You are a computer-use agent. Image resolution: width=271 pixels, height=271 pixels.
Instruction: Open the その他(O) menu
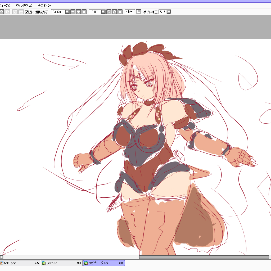pos(44,6)
